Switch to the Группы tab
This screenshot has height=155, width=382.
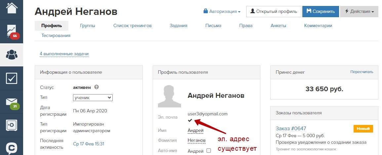pos(88,25)
